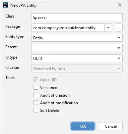
Task: Enable the Versioned trait checkbox
Action: [x=36, y=87]
